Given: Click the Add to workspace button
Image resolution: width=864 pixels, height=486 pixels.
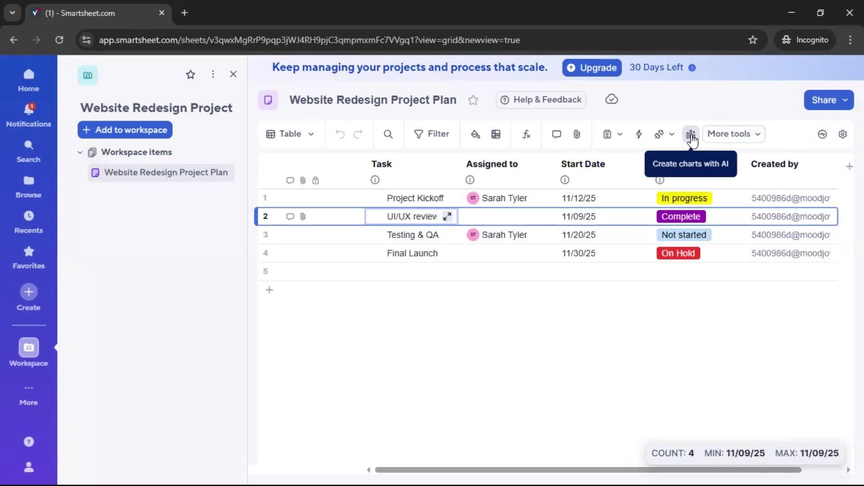Looking at the screenshot, I should pyautogui.click(x=125, y=130).
